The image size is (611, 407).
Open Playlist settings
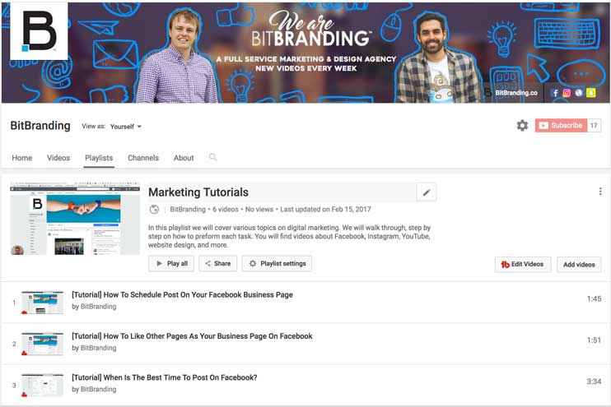[277, 263]
